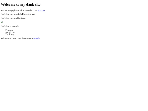This screenshot has height=111, width=148.
Task: Select the bold word in the paragraph
Action: pyautogui.click(x=22, y=14)
